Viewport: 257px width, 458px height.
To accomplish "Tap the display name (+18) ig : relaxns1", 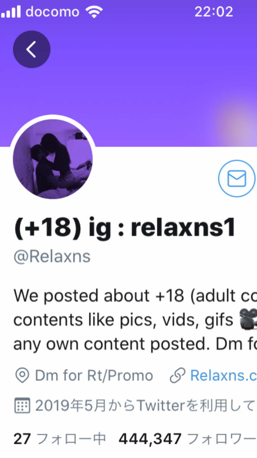I will pyautogui.click(x=125, y=228).
